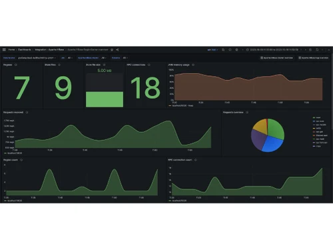The image size is (333, 250).
Task: Collapse the top toolbar chevron
Action: click(329, 50)
